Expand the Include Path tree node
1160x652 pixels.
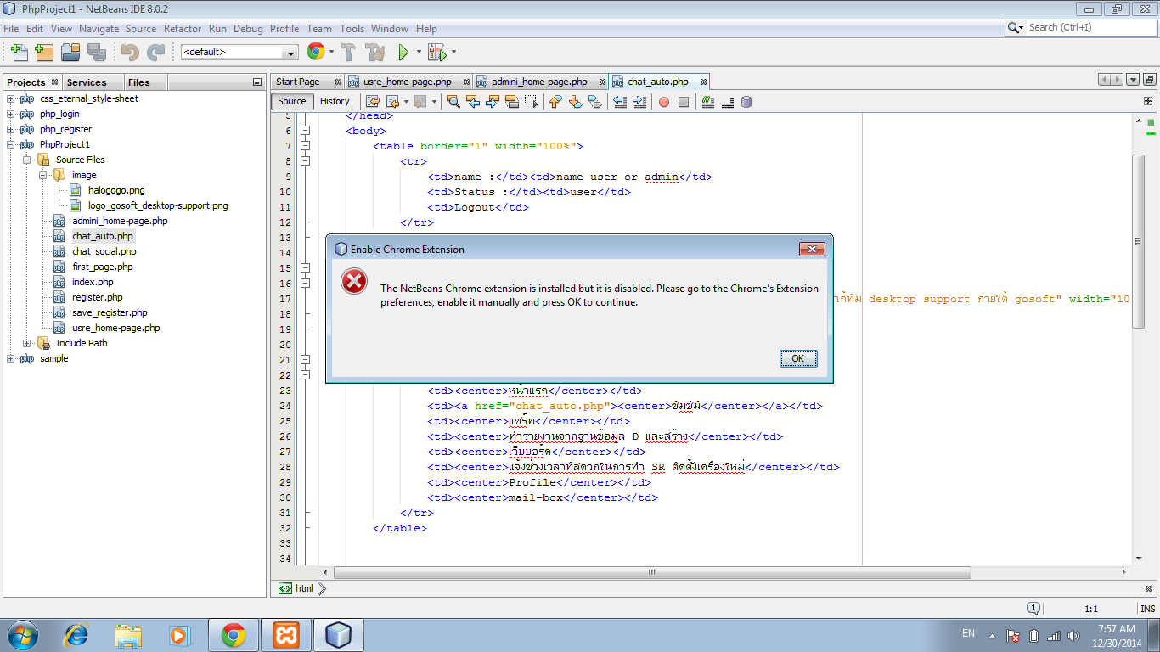click(x=27, y=343)
